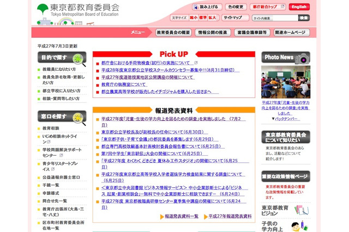This screenshot has height=232, width=349.
Task: Switch to English version
Action: 299,7
